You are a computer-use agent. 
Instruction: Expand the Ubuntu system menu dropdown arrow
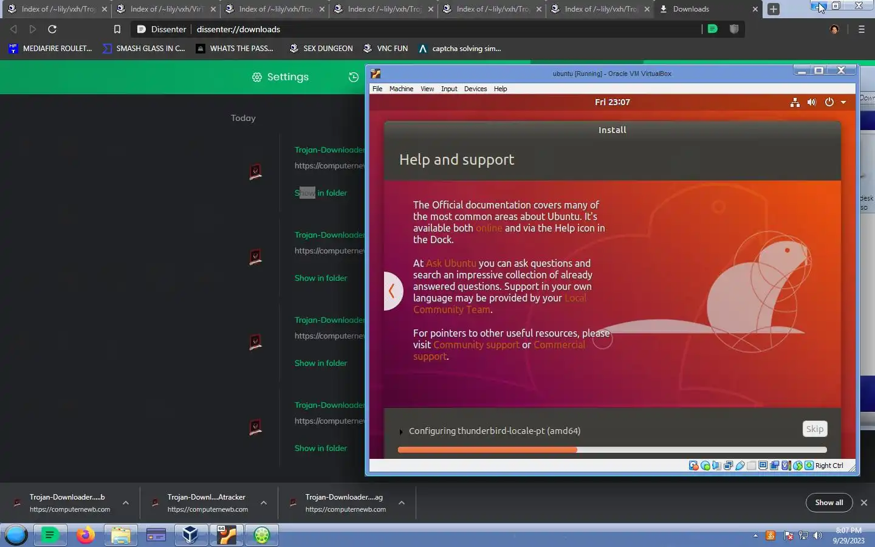pos(843,102)
